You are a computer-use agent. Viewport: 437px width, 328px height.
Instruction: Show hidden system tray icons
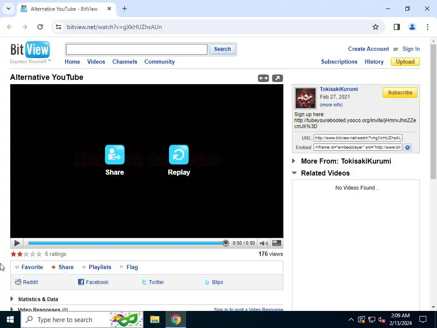coord(351,319)
